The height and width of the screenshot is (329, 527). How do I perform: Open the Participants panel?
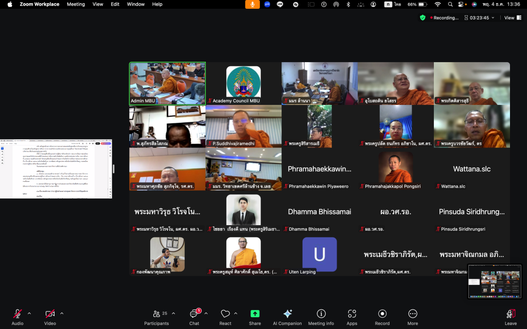pos(156,317)
